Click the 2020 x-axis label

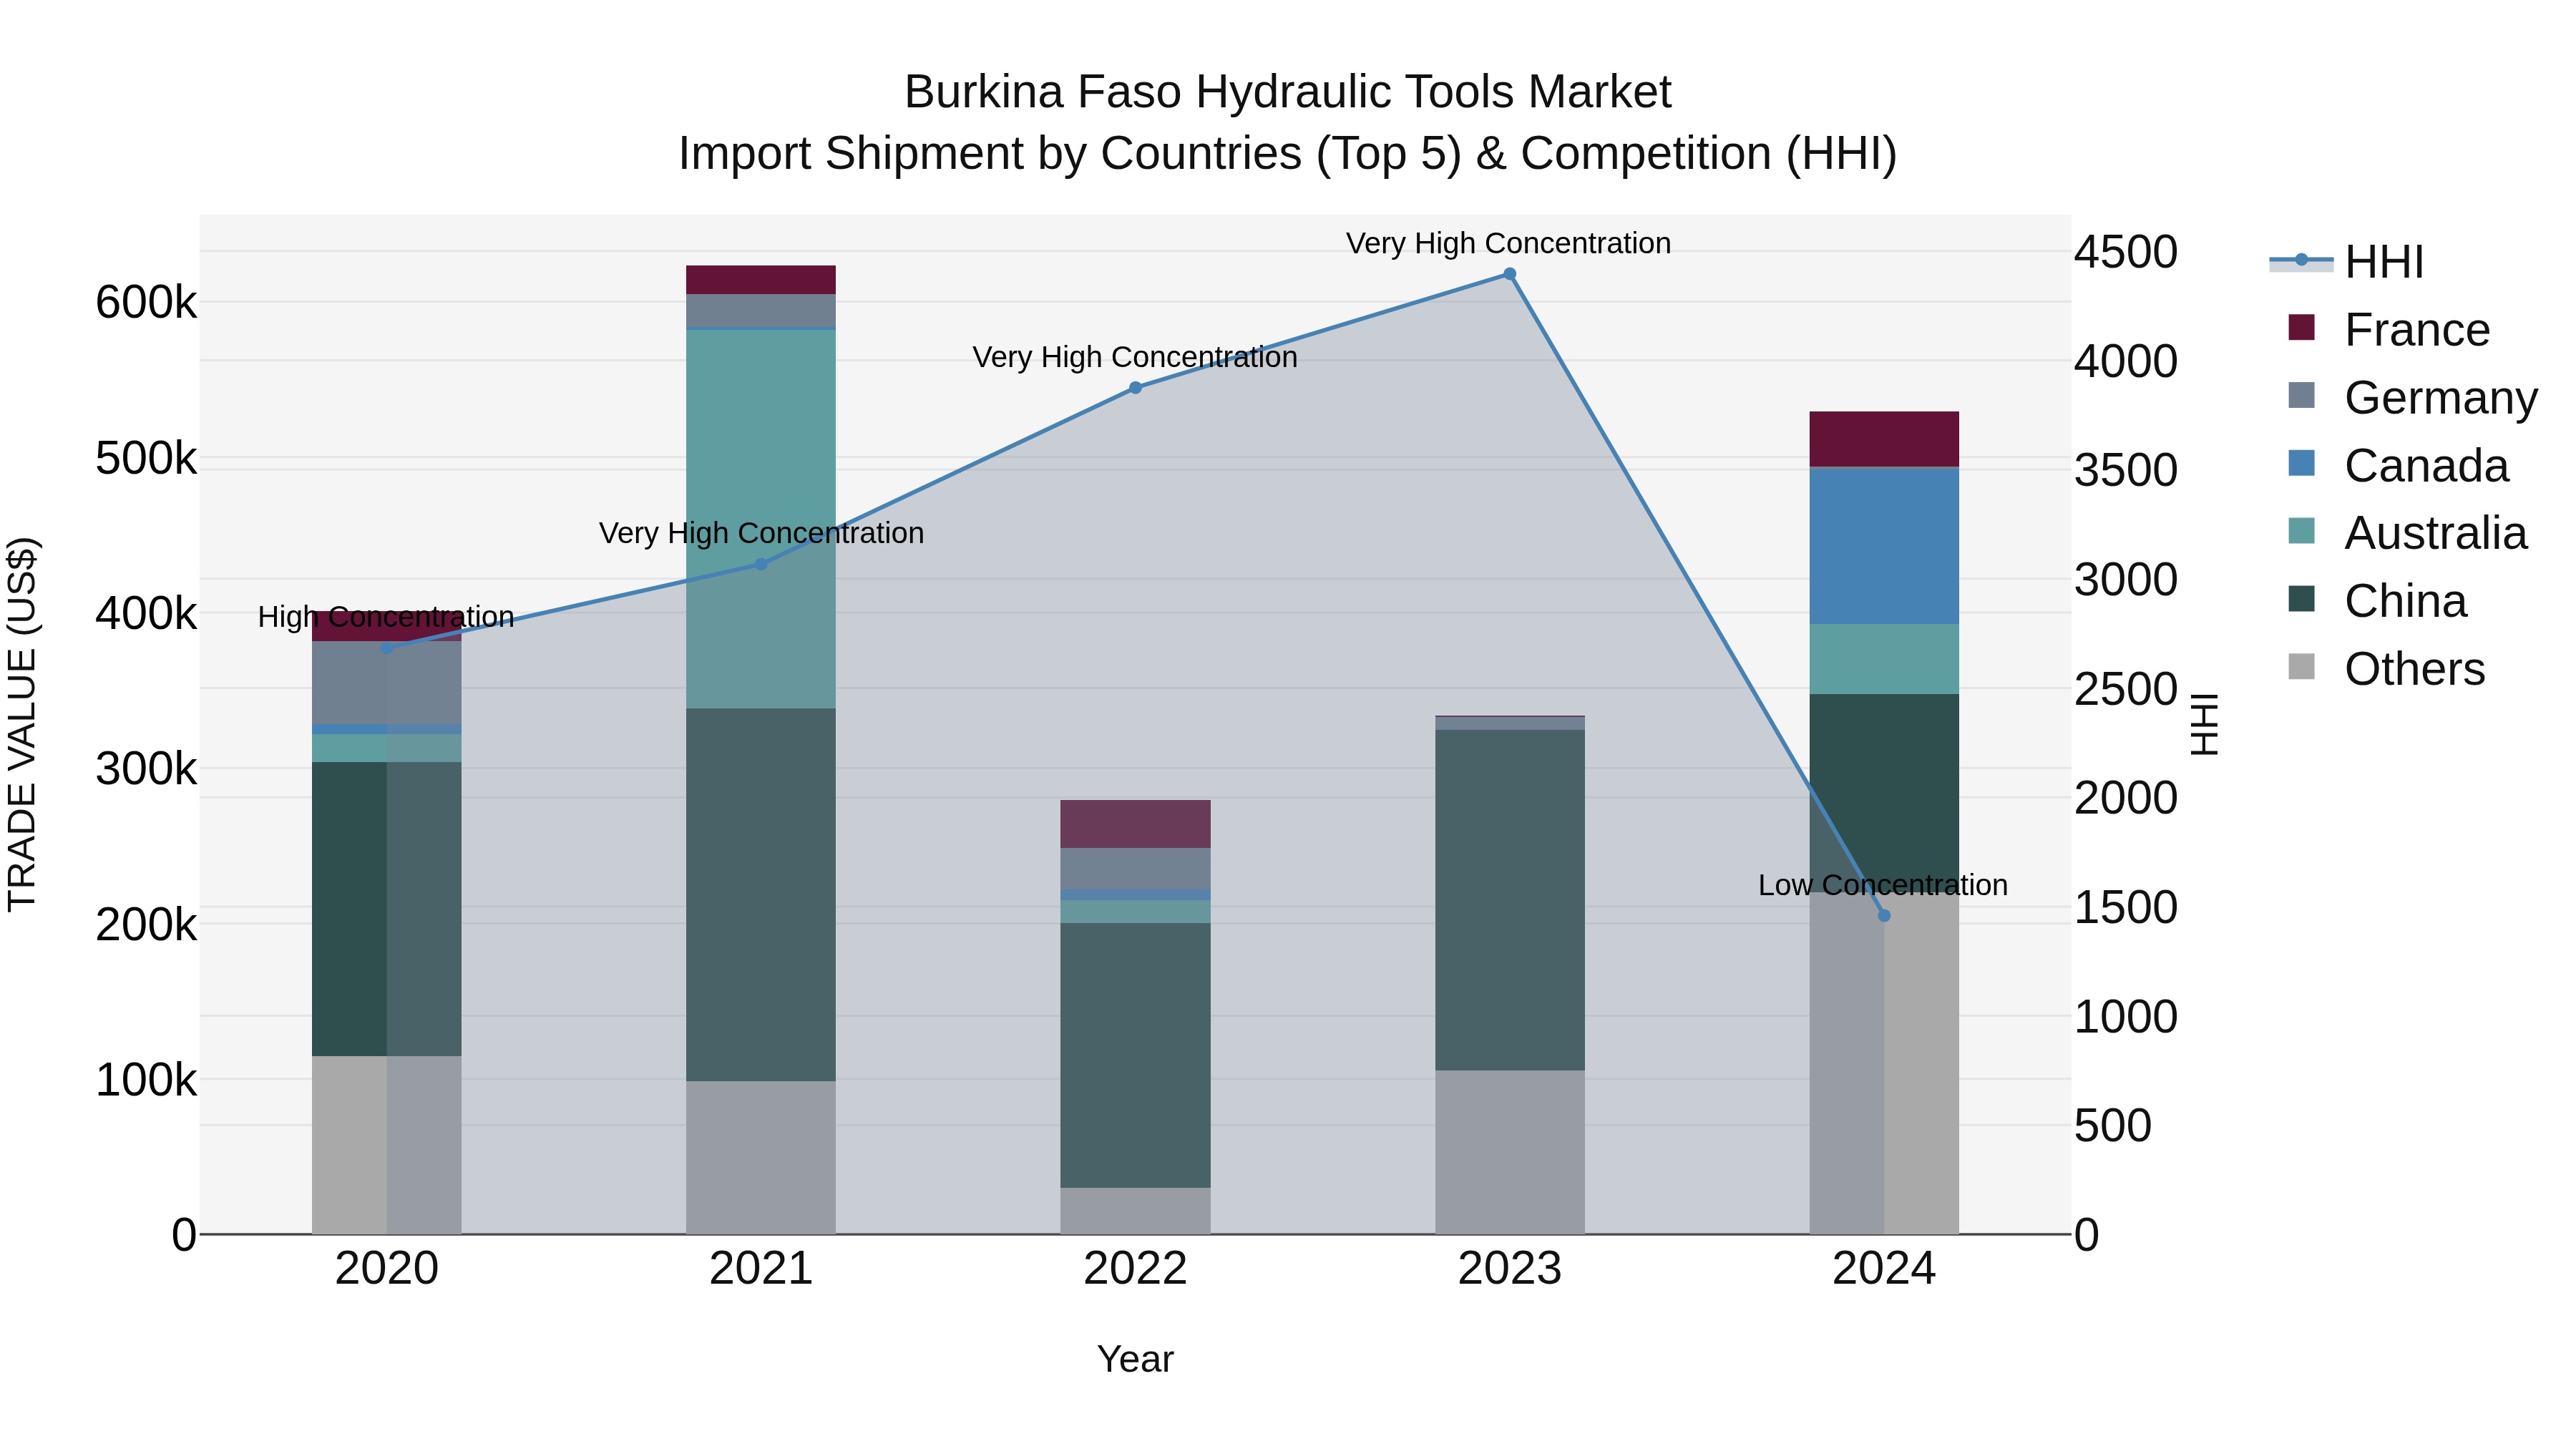pos(387,1269)
